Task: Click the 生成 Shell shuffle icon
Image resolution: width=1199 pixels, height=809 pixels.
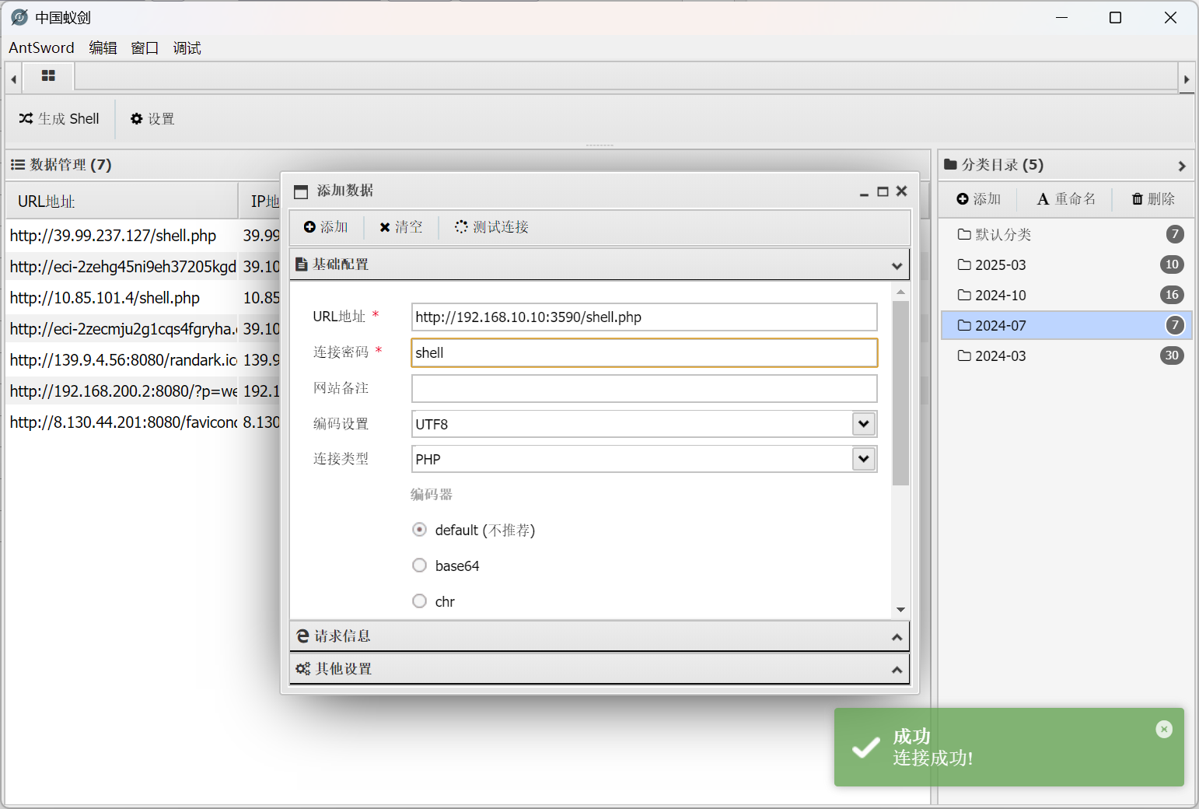Action: click(x=26, y=119)
